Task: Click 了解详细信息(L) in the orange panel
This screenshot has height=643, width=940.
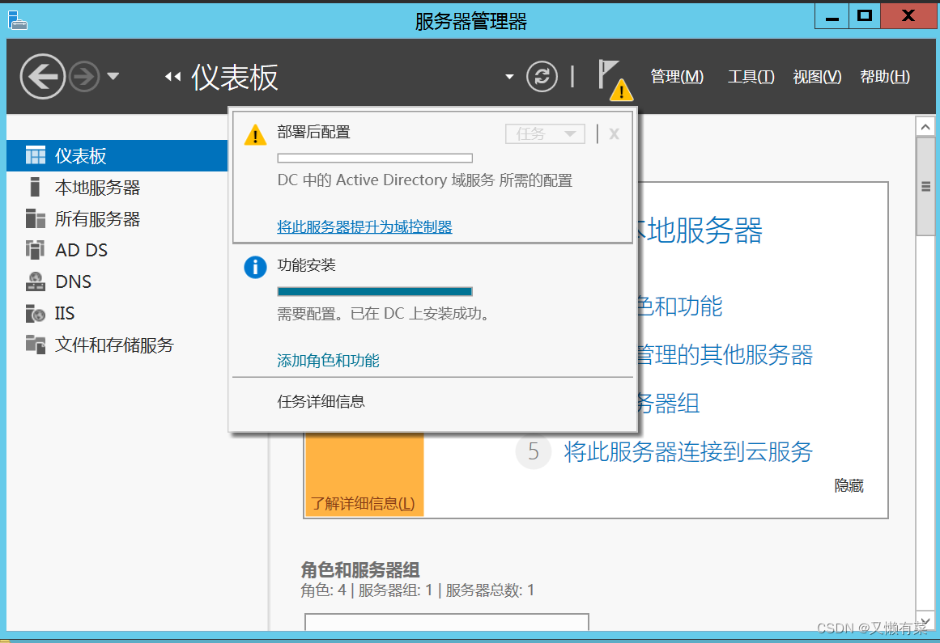Action: point(363,504)
